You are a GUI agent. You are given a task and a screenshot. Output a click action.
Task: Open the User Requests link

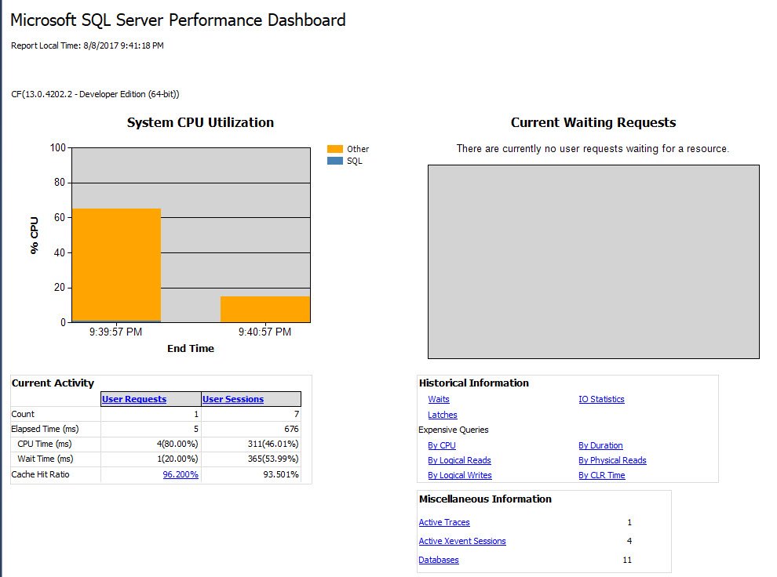133,399
